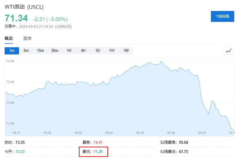Choose the 30m interval
The image size is (240, 161).
55,51
